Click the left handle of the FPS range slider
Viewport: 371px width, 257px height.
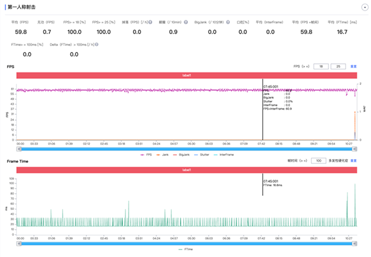(19, 149)
